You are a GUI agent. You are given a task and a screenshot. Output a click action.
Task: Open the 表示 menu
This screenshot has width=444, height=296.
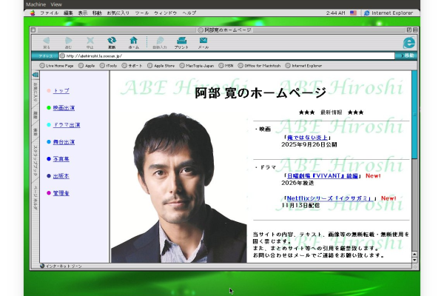83,13
